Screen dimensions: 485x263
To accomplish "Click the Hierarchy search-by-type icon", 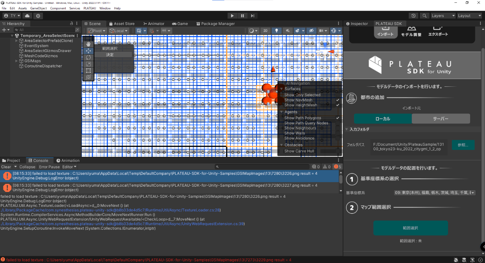I will (x=77, y=30).
